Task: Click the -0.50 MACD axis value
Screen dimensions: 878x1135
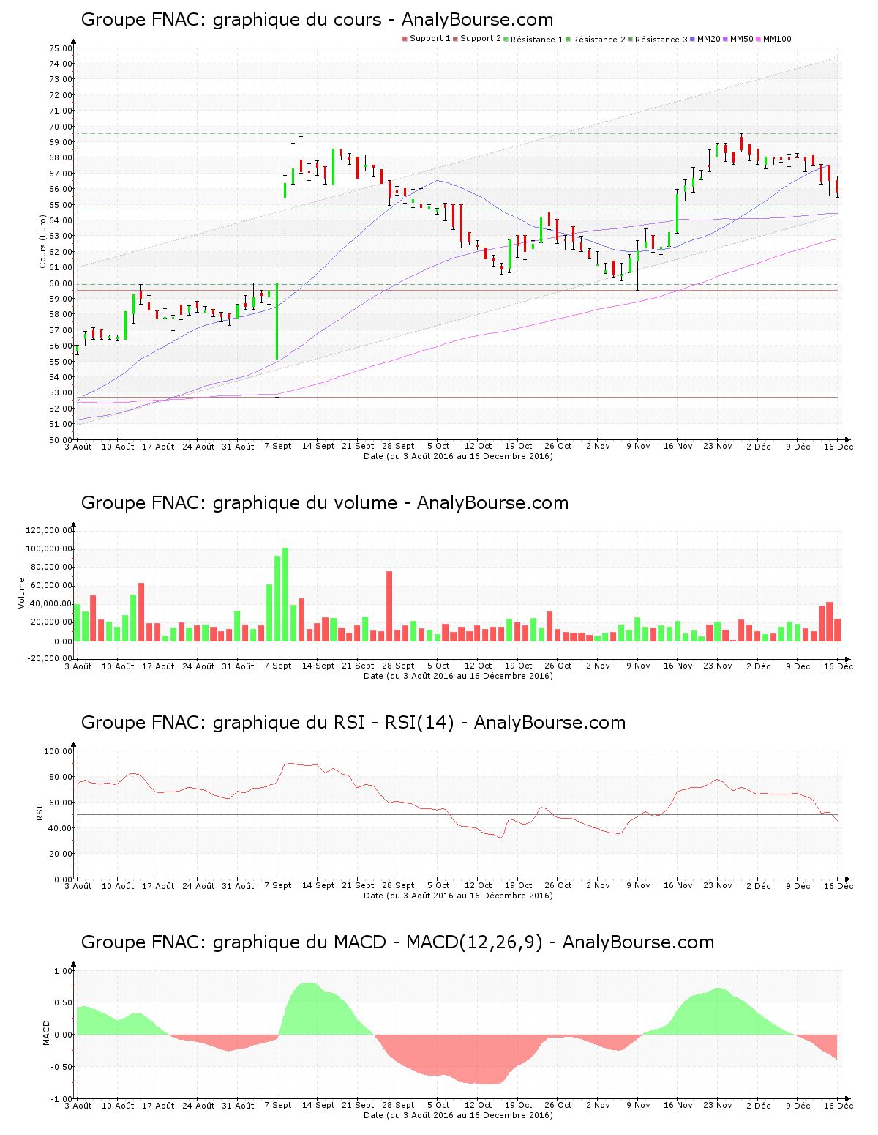Action: tap(62, 1067)
